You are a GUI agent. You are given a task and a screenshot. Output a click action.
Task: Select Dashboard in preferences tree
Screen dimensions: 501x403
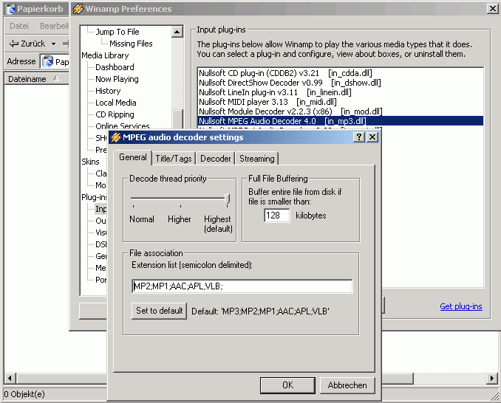point(115,67)
